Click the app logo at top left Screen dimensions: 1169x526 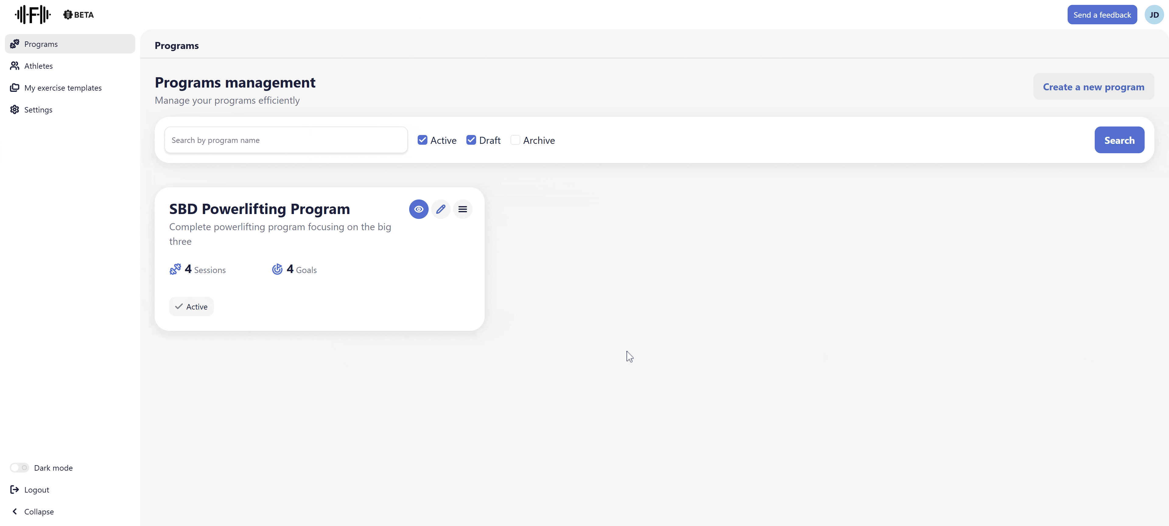(x=33, y=15)
